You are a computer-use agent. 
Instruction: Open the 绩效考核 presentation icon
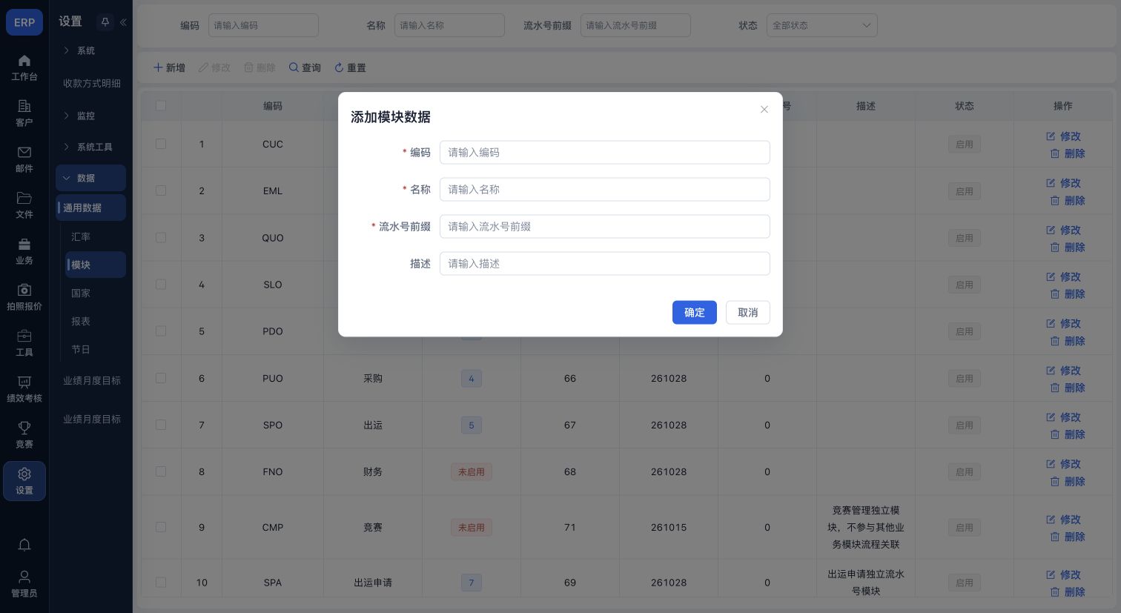[x=24, y=382]
